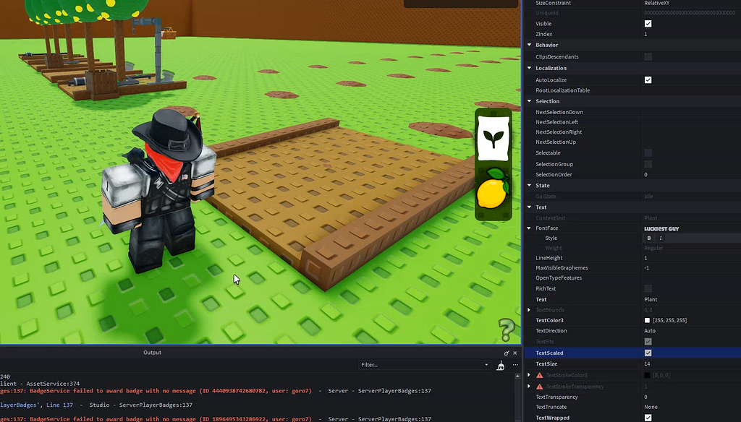Select the NextSelectionDown property row

pyautogui.click(x=632, y=112)
